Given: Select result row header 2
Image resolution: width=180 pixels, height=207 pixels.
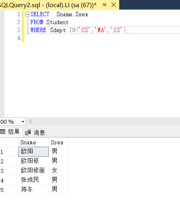Looking at the screenshot, I should tap(9, 161).
